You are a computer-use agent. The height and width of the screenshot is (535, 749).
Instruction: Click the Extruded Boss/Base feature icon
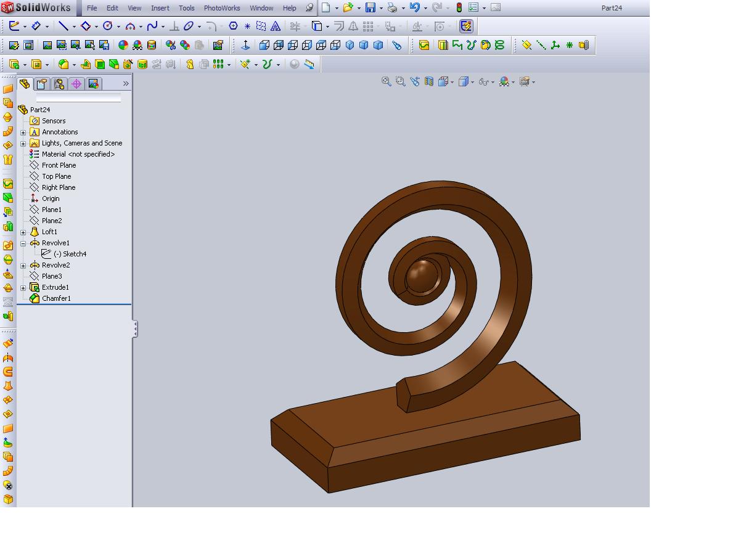click(x=14, y=64)
